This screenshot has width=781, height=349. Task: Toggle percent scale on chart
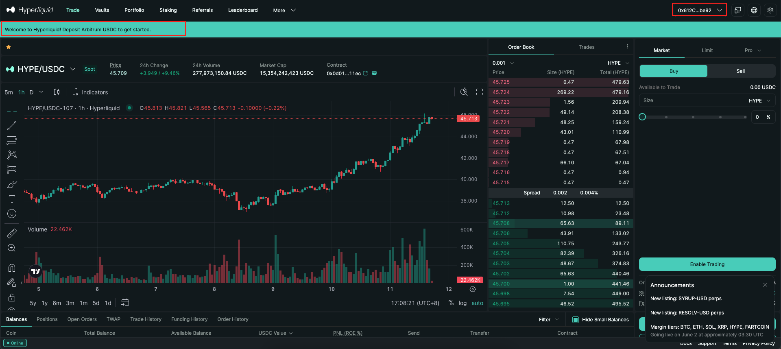451,303
